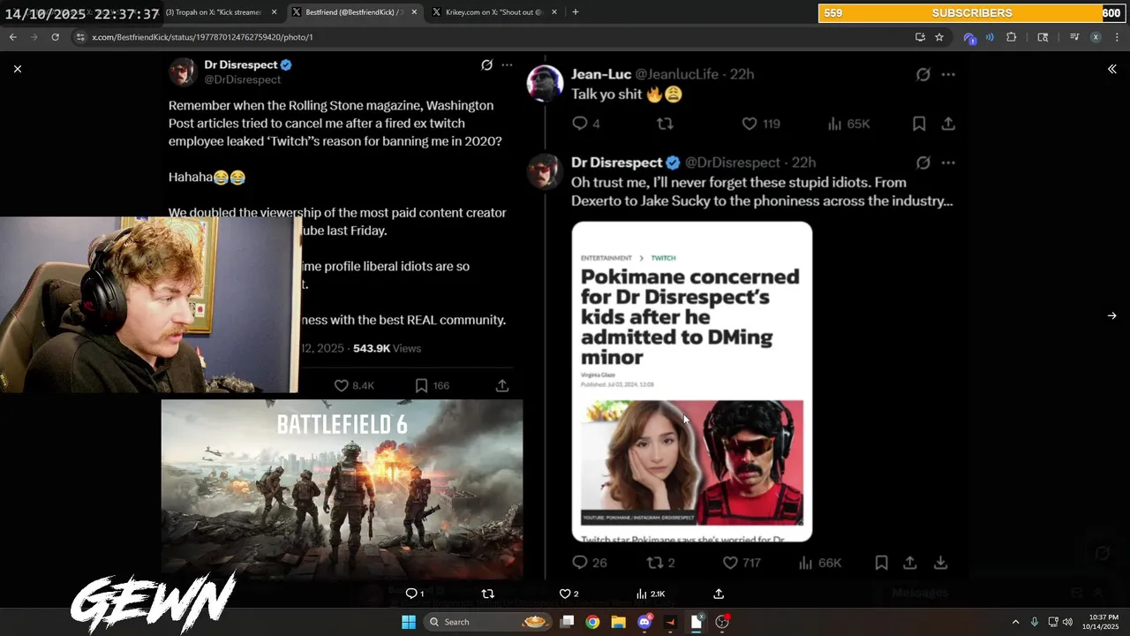
Task: Open the Battlefield 6 image
Action: click(x=342, y=489)
